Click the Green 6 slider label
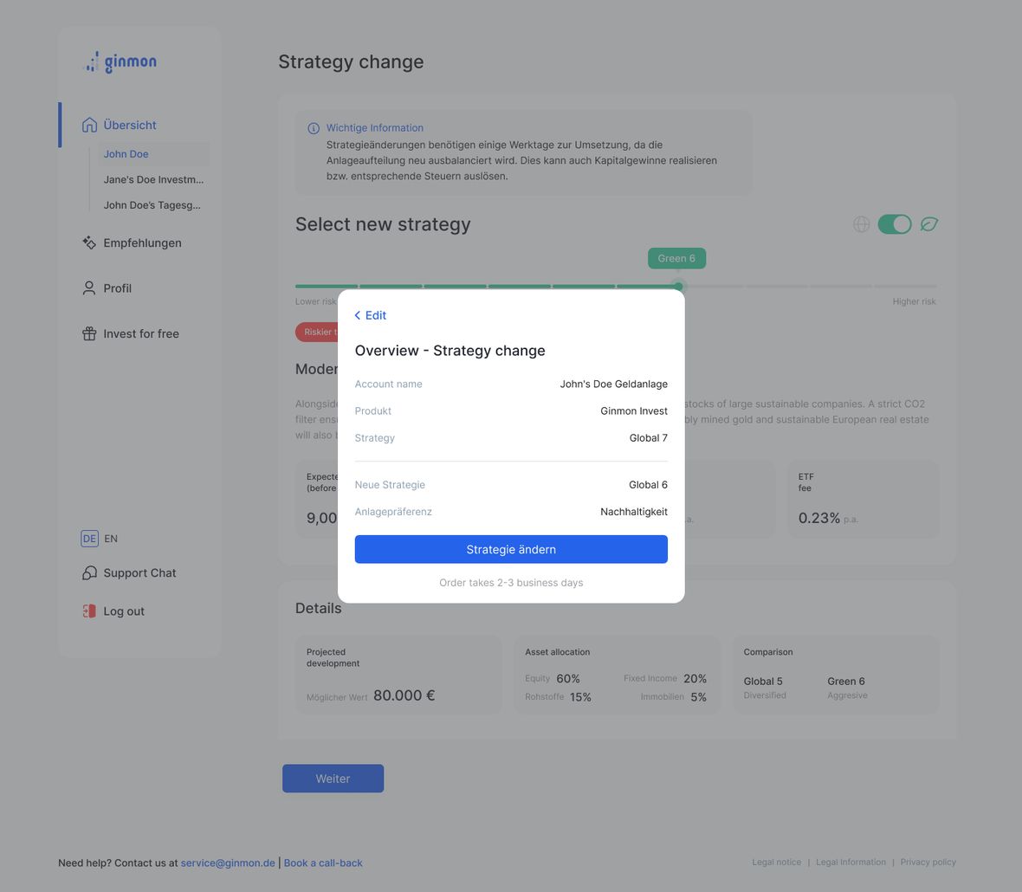The image size is (1022, 892). 676,259
